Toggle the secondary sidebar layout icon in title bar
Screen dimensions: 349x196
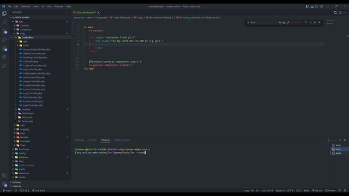pos(317,7)
